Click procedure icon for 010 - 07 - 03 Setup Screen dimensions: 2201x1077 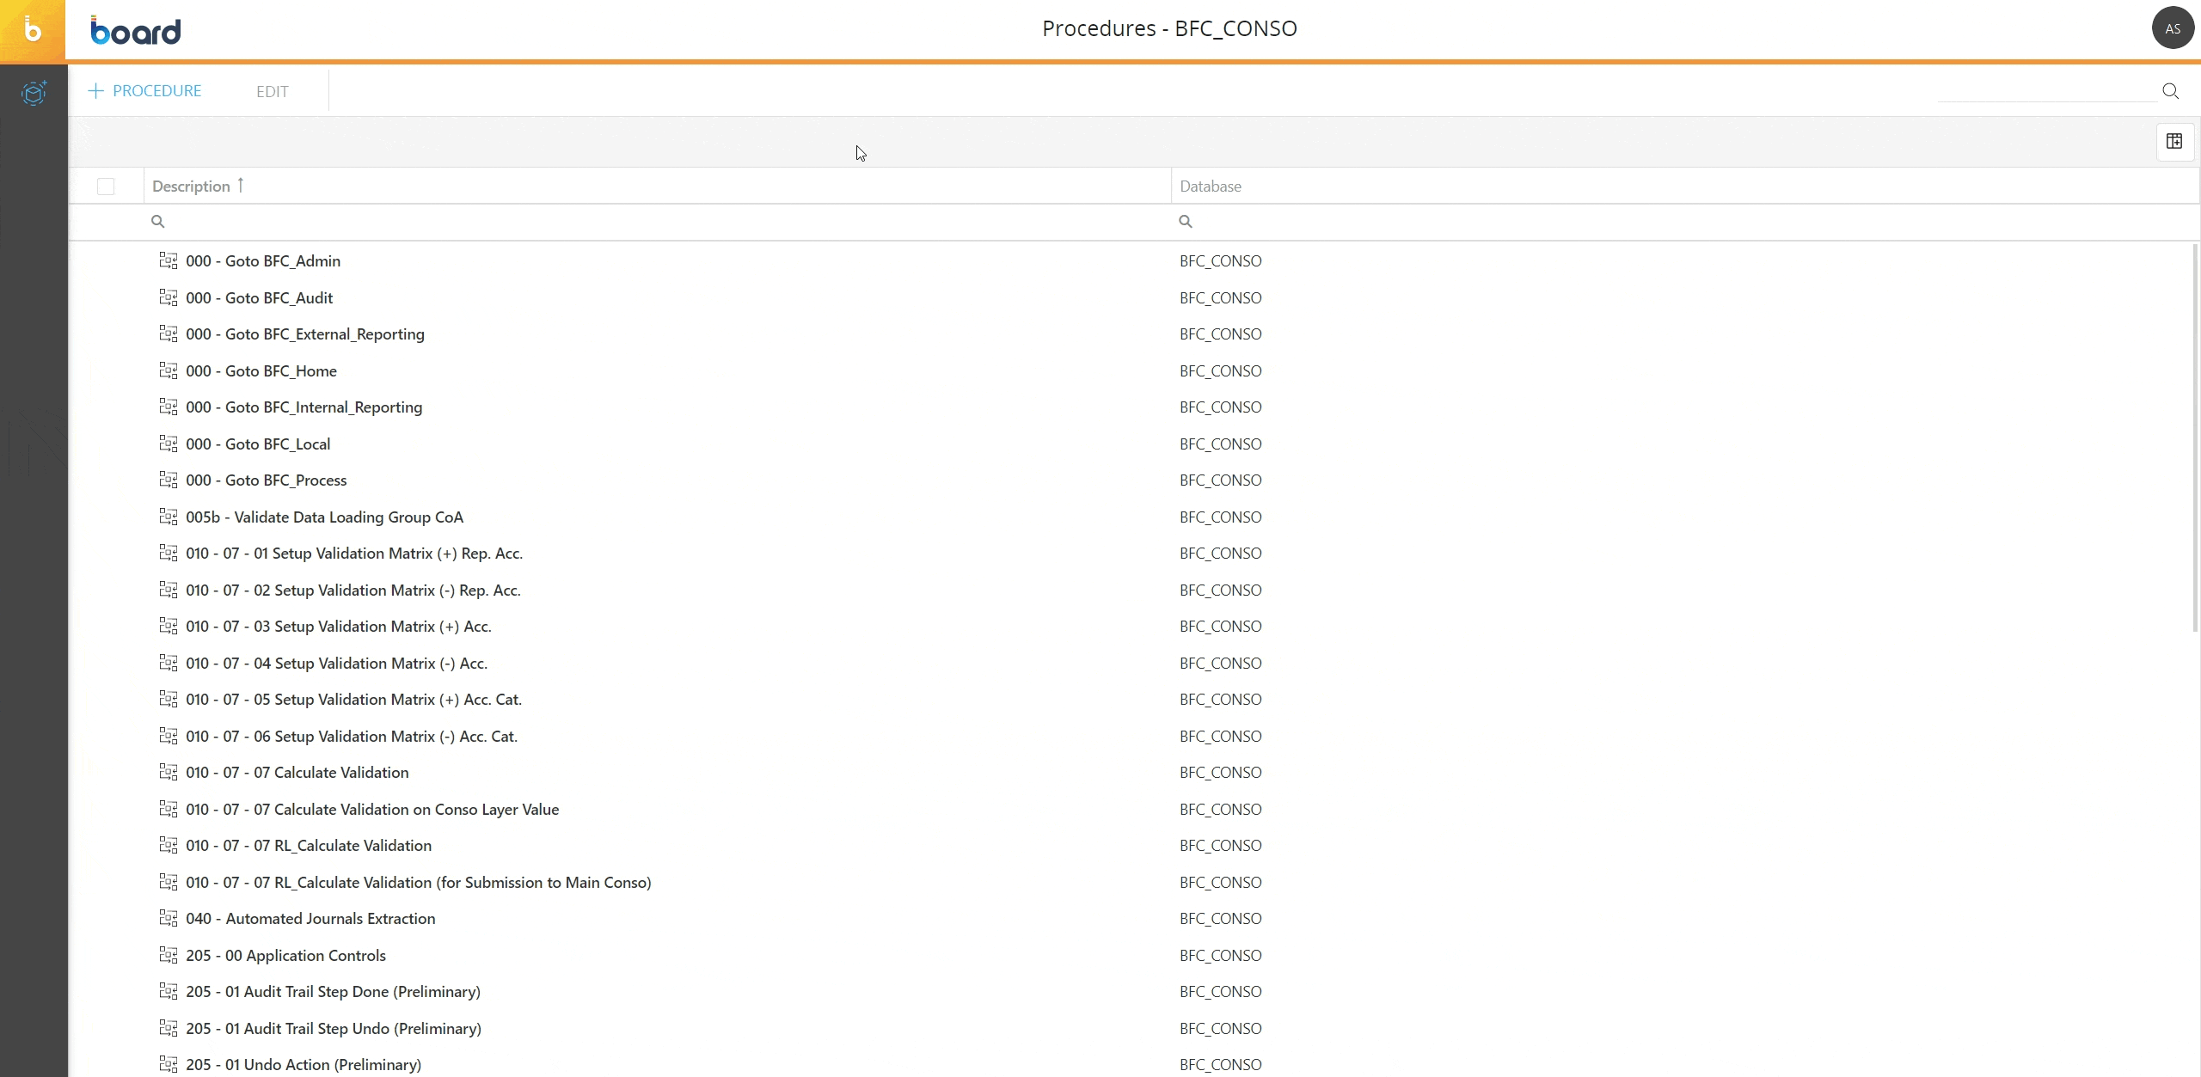tap(169, 626)
